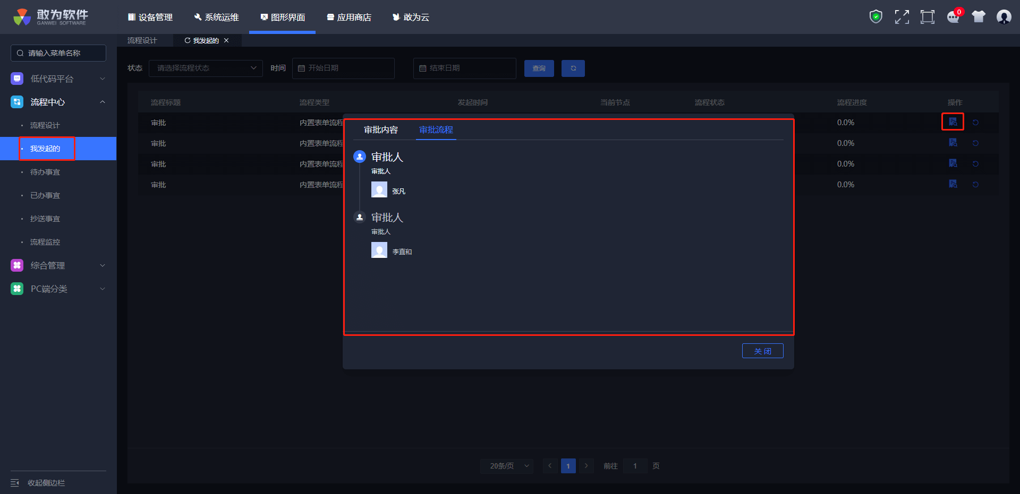The image size is (1020, 494).
Task: Open 已办事宜 in the sidebar
Action: point(45,195)
